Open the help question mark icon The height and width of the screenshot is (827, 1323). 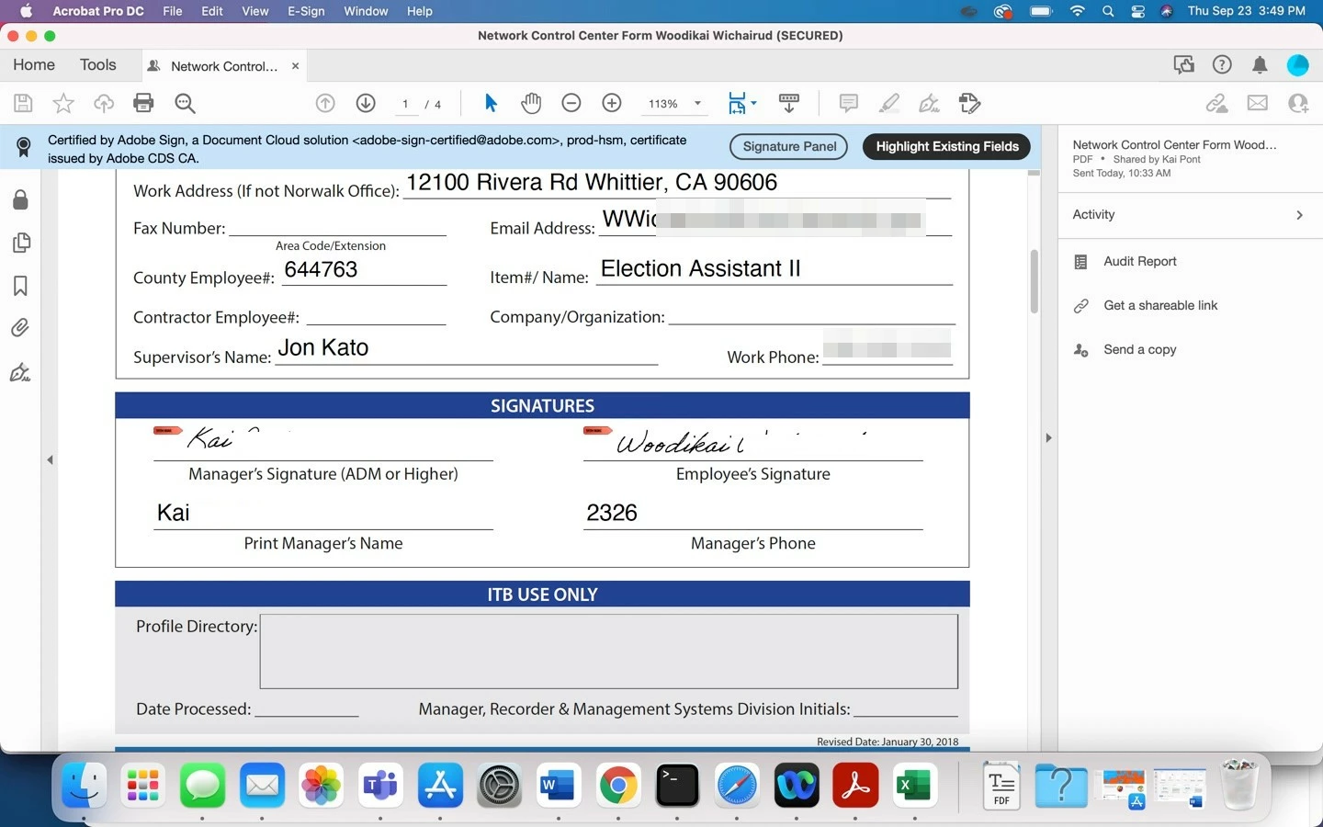click(x=1222, y=64)
